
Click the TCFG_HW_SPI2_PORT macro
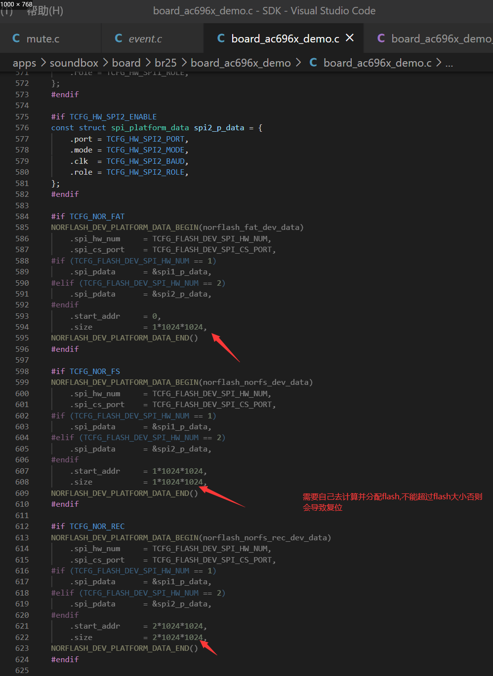145,139
